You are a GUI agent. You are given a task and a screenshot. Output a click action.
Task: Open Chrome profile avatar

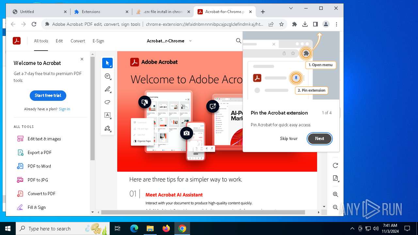click(326, 24)
